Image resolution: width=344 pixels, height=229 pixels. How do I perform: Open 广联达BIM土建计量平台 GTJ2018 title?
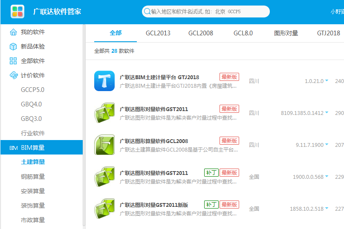159,77
